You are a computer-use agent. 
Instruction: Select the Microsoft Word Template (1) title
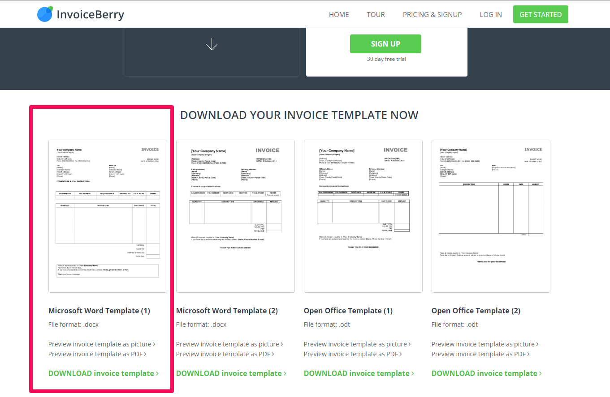[x=99, y=311]
